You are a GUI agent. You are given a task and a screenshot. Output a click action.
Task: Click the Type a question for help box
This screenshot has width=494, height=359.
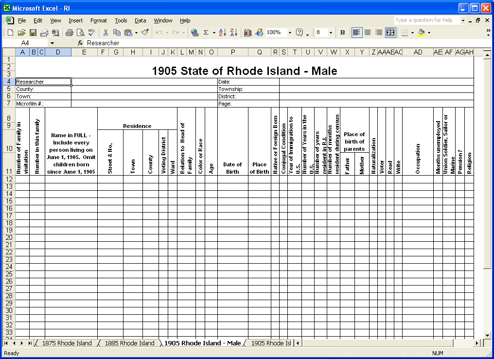(427, 20)
